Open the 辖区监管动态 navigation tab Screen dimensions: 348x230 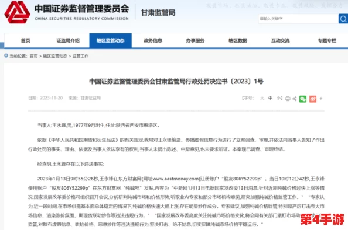111,40
